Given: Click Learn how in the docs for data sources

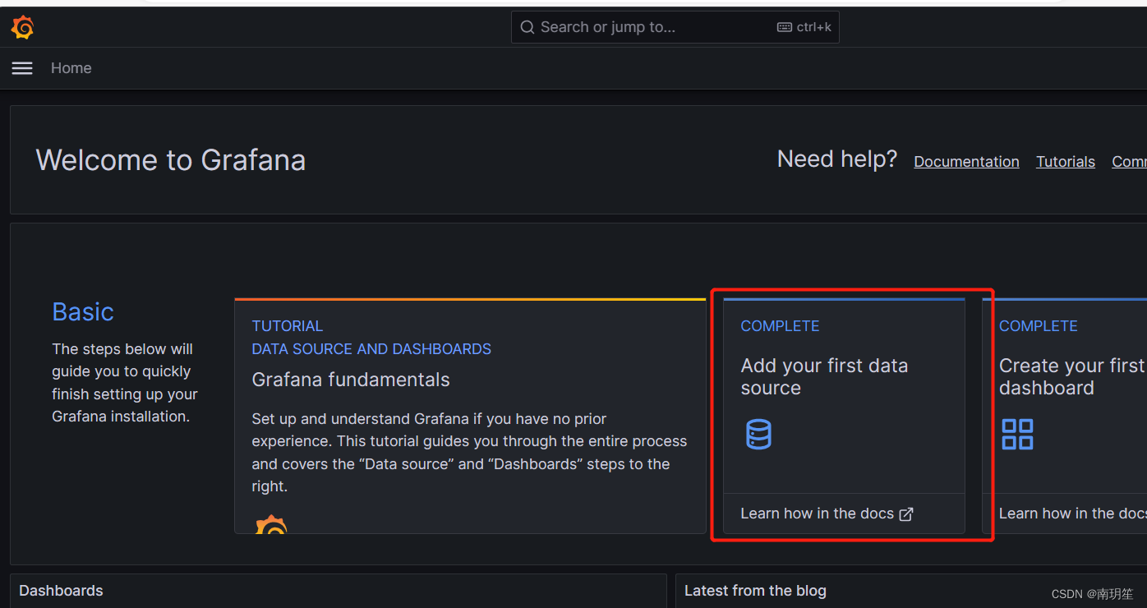Looking at the screenshot, I should pos(818,513).
